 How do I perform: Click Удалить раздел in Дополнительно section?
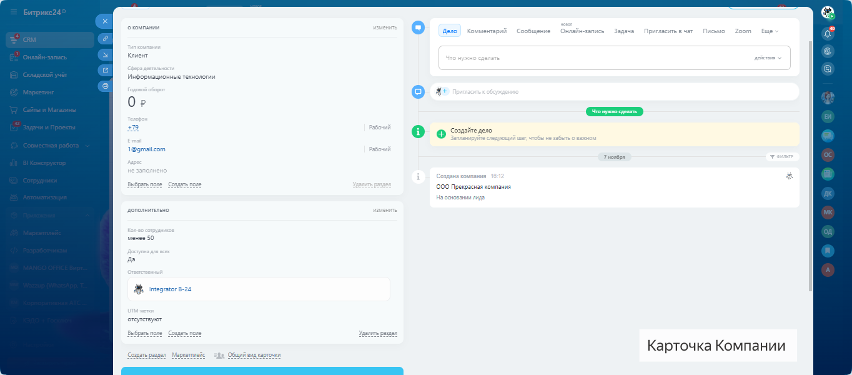coord(378,334)
